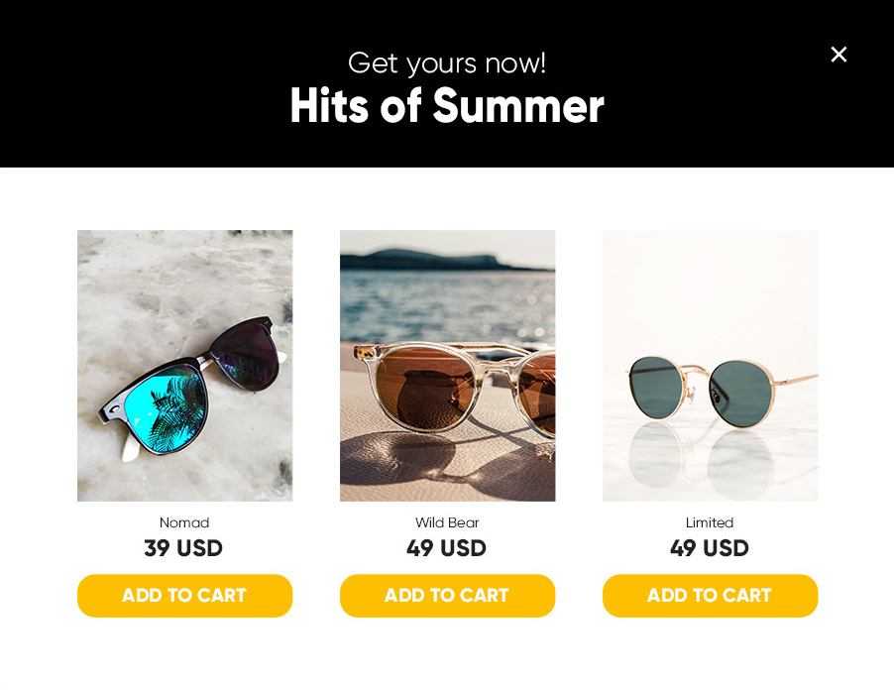Add Nomad sunglasses to cart
The width and height of the screenshot is (894, 690).
point(184,596)
